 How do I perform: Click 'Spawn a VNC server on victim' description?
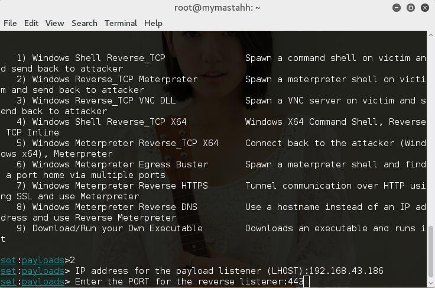(320, 101)
